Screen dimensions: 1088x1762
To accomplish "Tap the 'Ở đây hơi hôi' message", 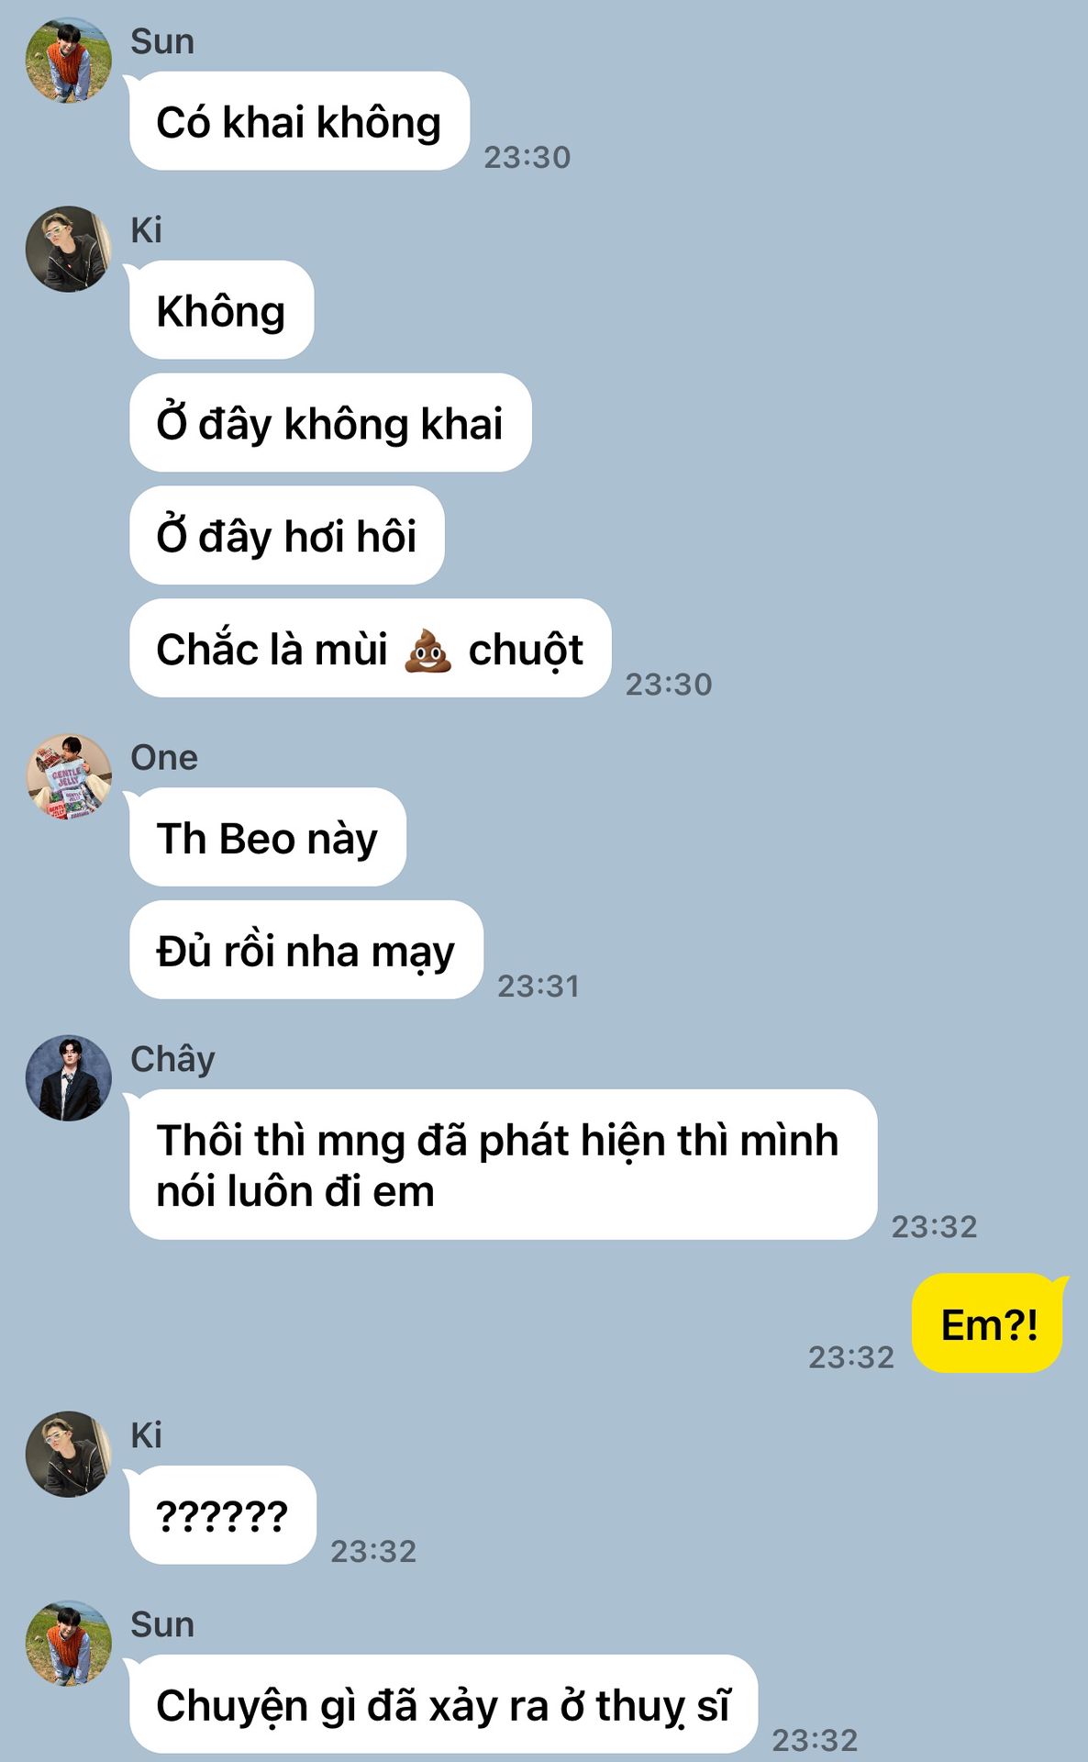I will tap(287, 536).
